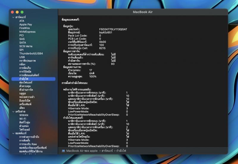Click the green zoom window button
The image size is (238, 164).
(22, 12)
